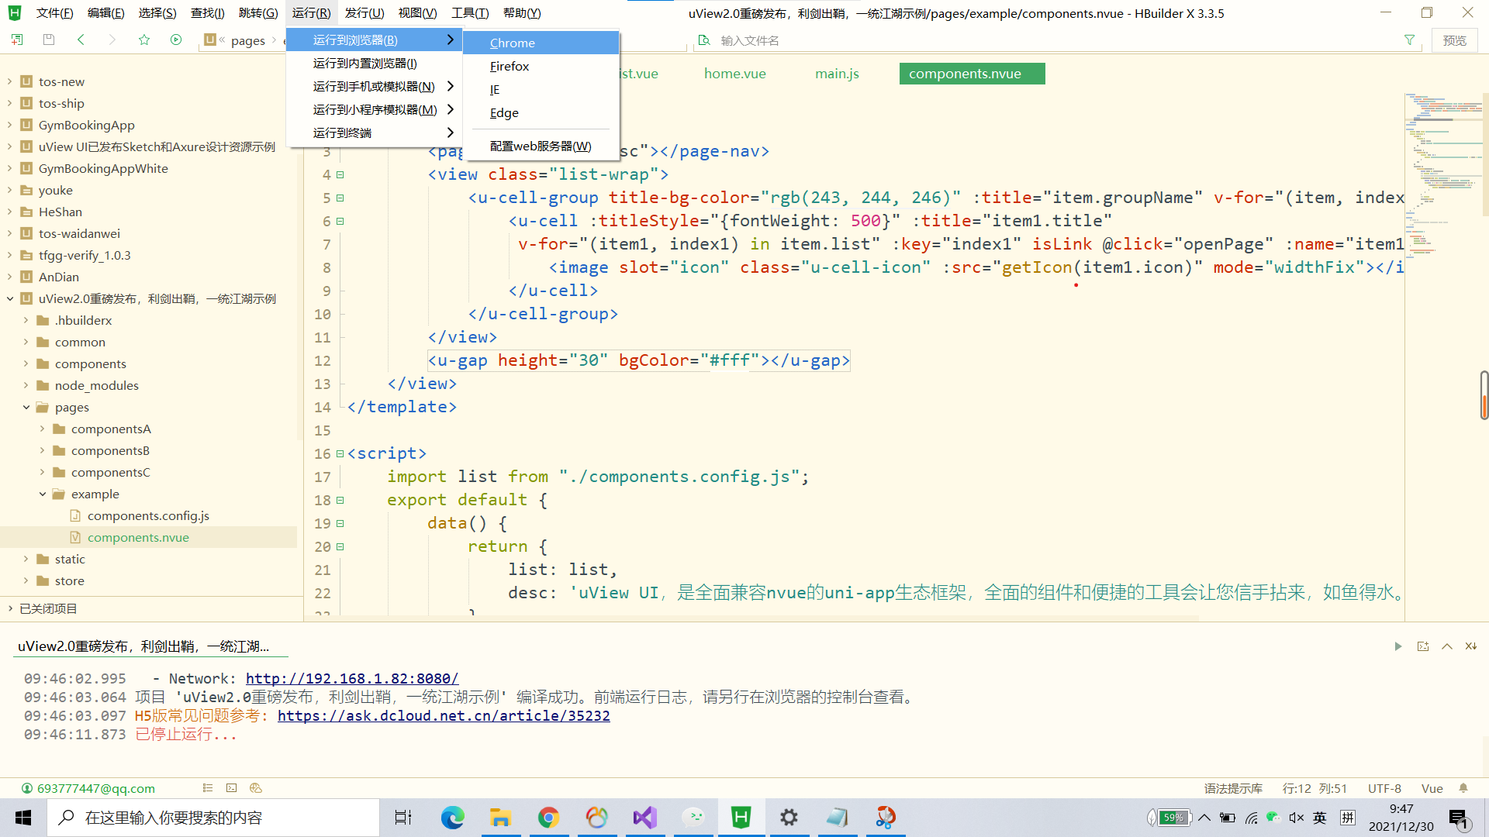Switch to the home.vue tab
The width and height of the screenshot is (1489, 837).
pyautogui.click(x=734, y=74)
